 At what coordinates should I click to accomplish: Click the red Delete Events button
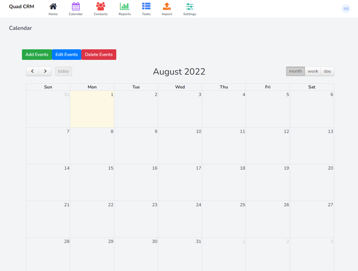[99, 55]
